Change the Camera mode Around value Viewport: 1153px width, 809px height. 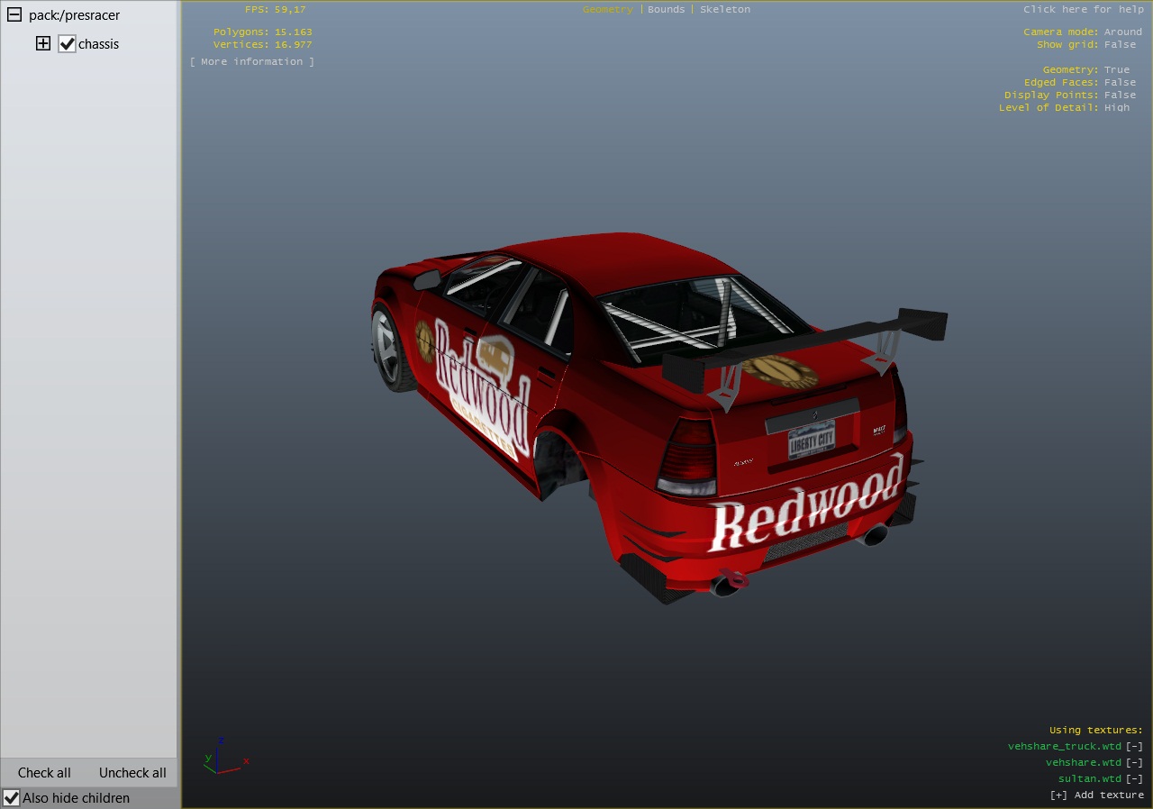pos(1123,32)
